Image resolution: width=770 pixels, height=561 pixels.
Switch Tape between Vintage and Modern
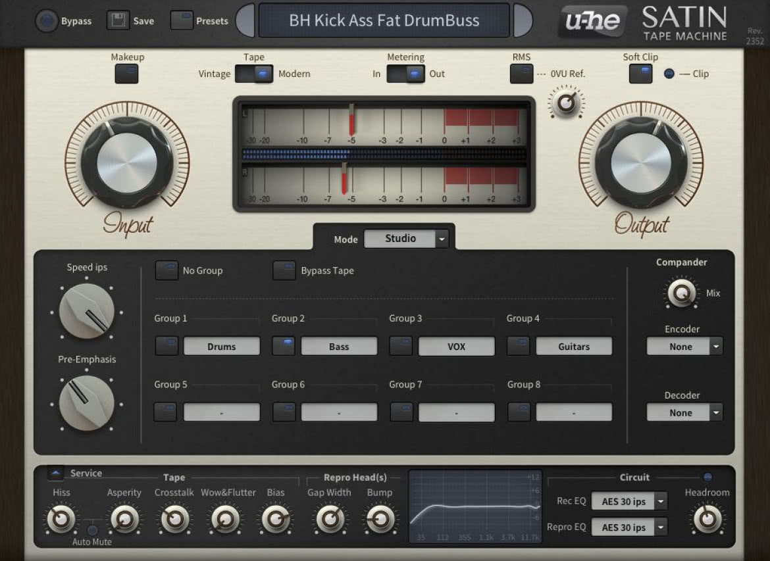pos(254,74)
